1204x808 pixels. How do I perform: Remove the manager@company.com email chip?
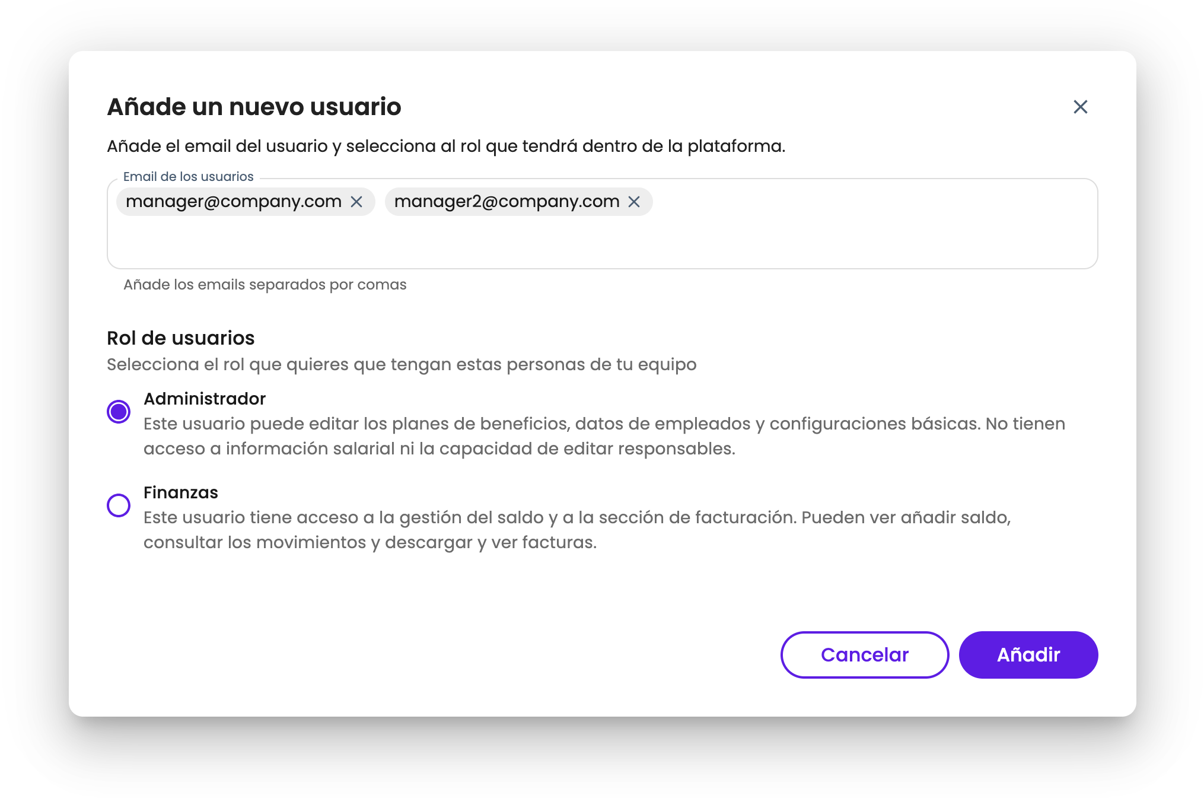356,202
